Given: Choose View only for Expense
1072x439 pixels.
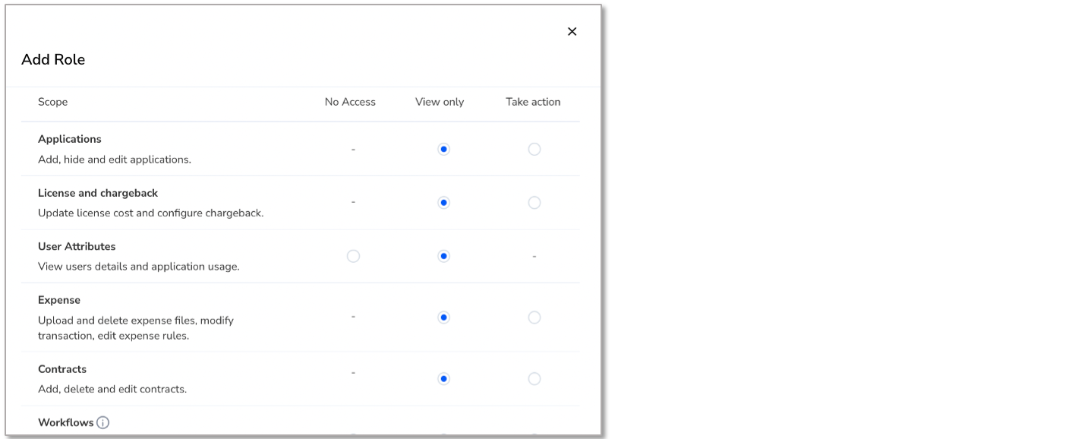Looking at the screenshot, I should pos(444,317).
